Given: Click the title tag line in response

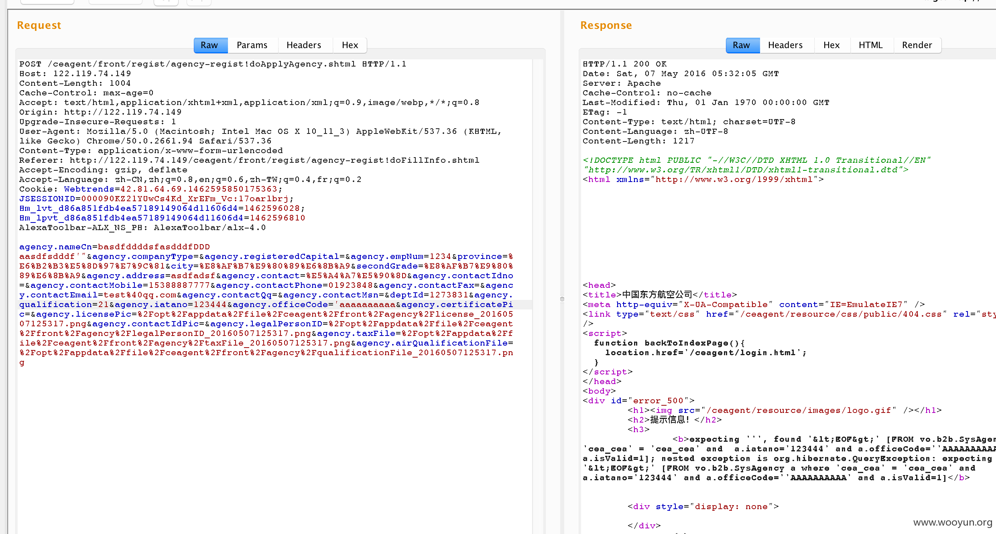Looking at the screenshot, I should click(660, 295).
